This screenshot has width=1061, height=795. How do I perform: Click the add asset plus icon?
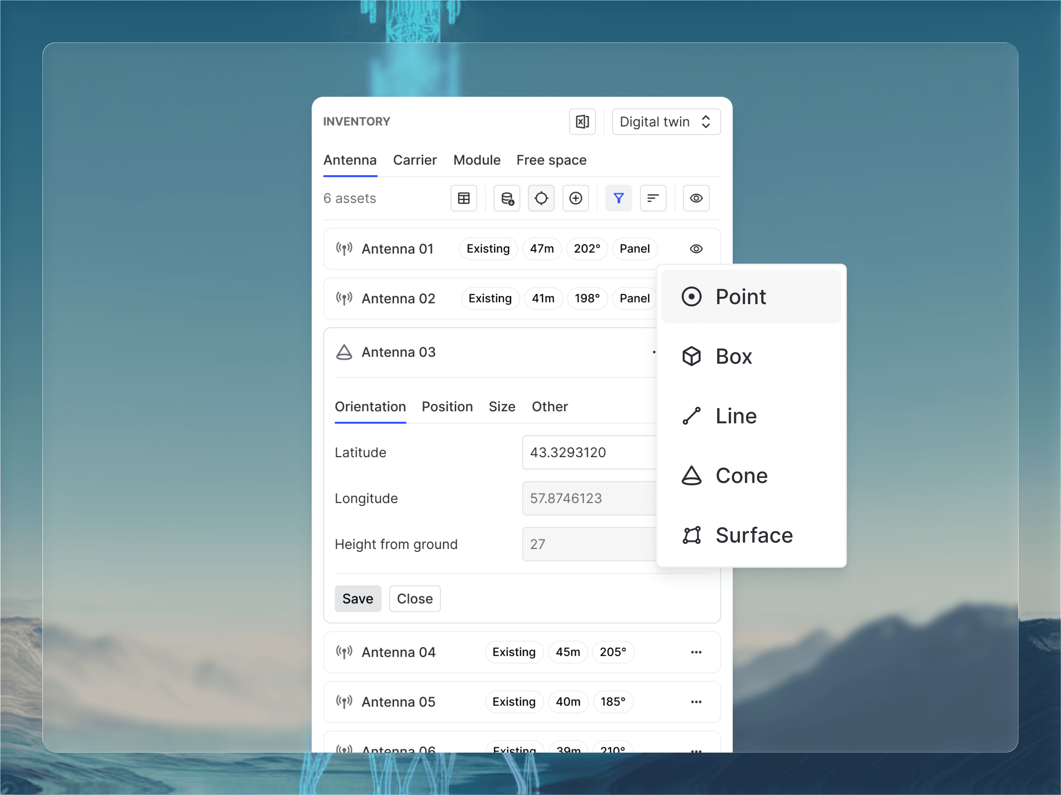coord(575,198)
